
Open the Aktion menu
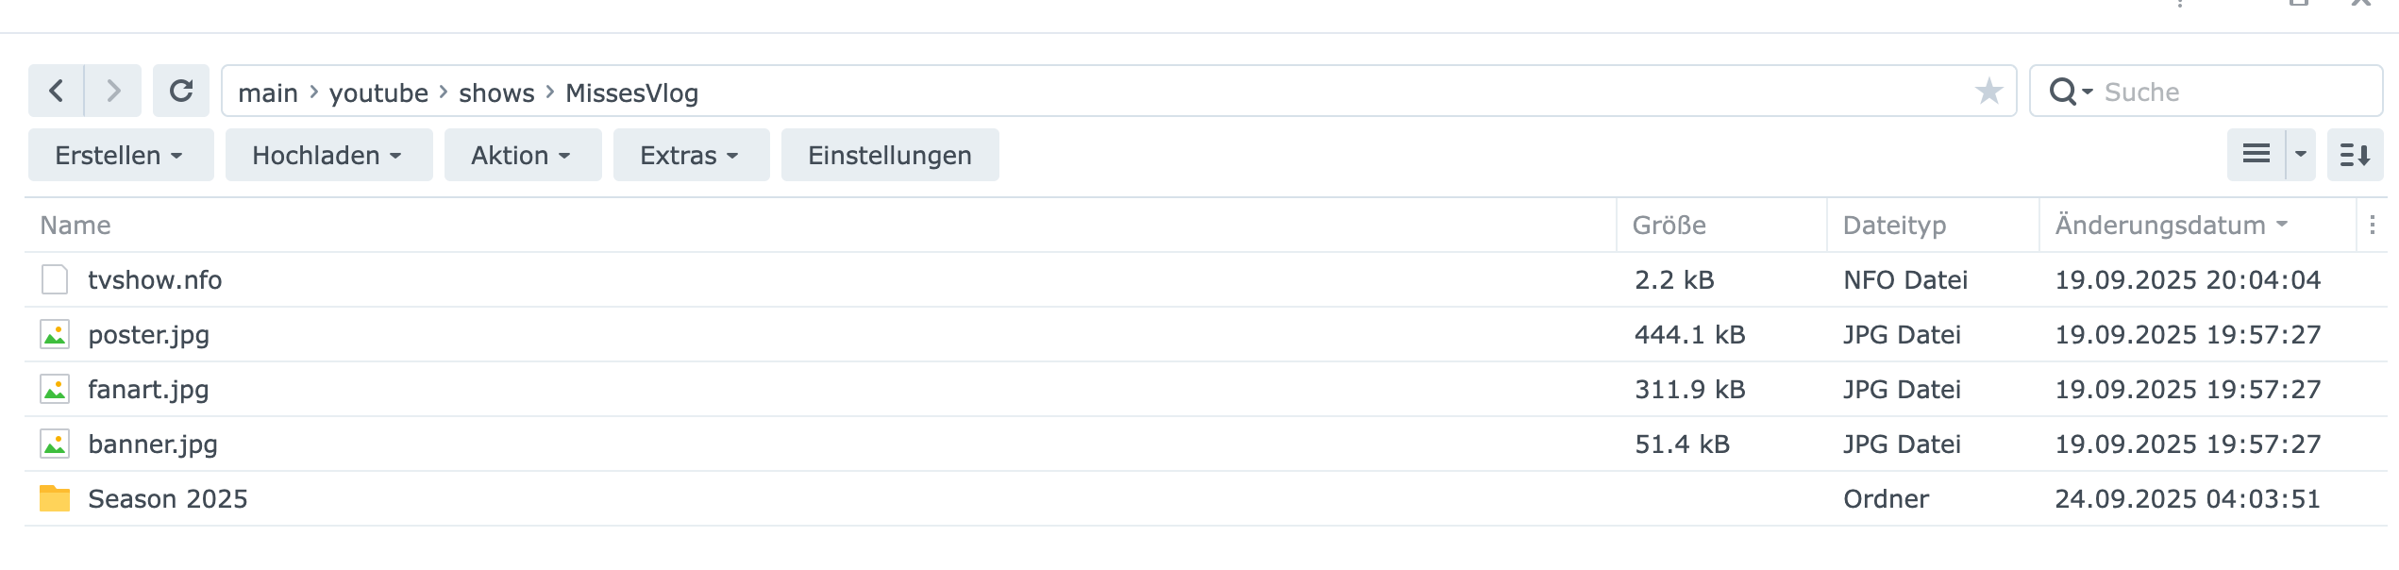pyautogui.click(x=522, y=155)
